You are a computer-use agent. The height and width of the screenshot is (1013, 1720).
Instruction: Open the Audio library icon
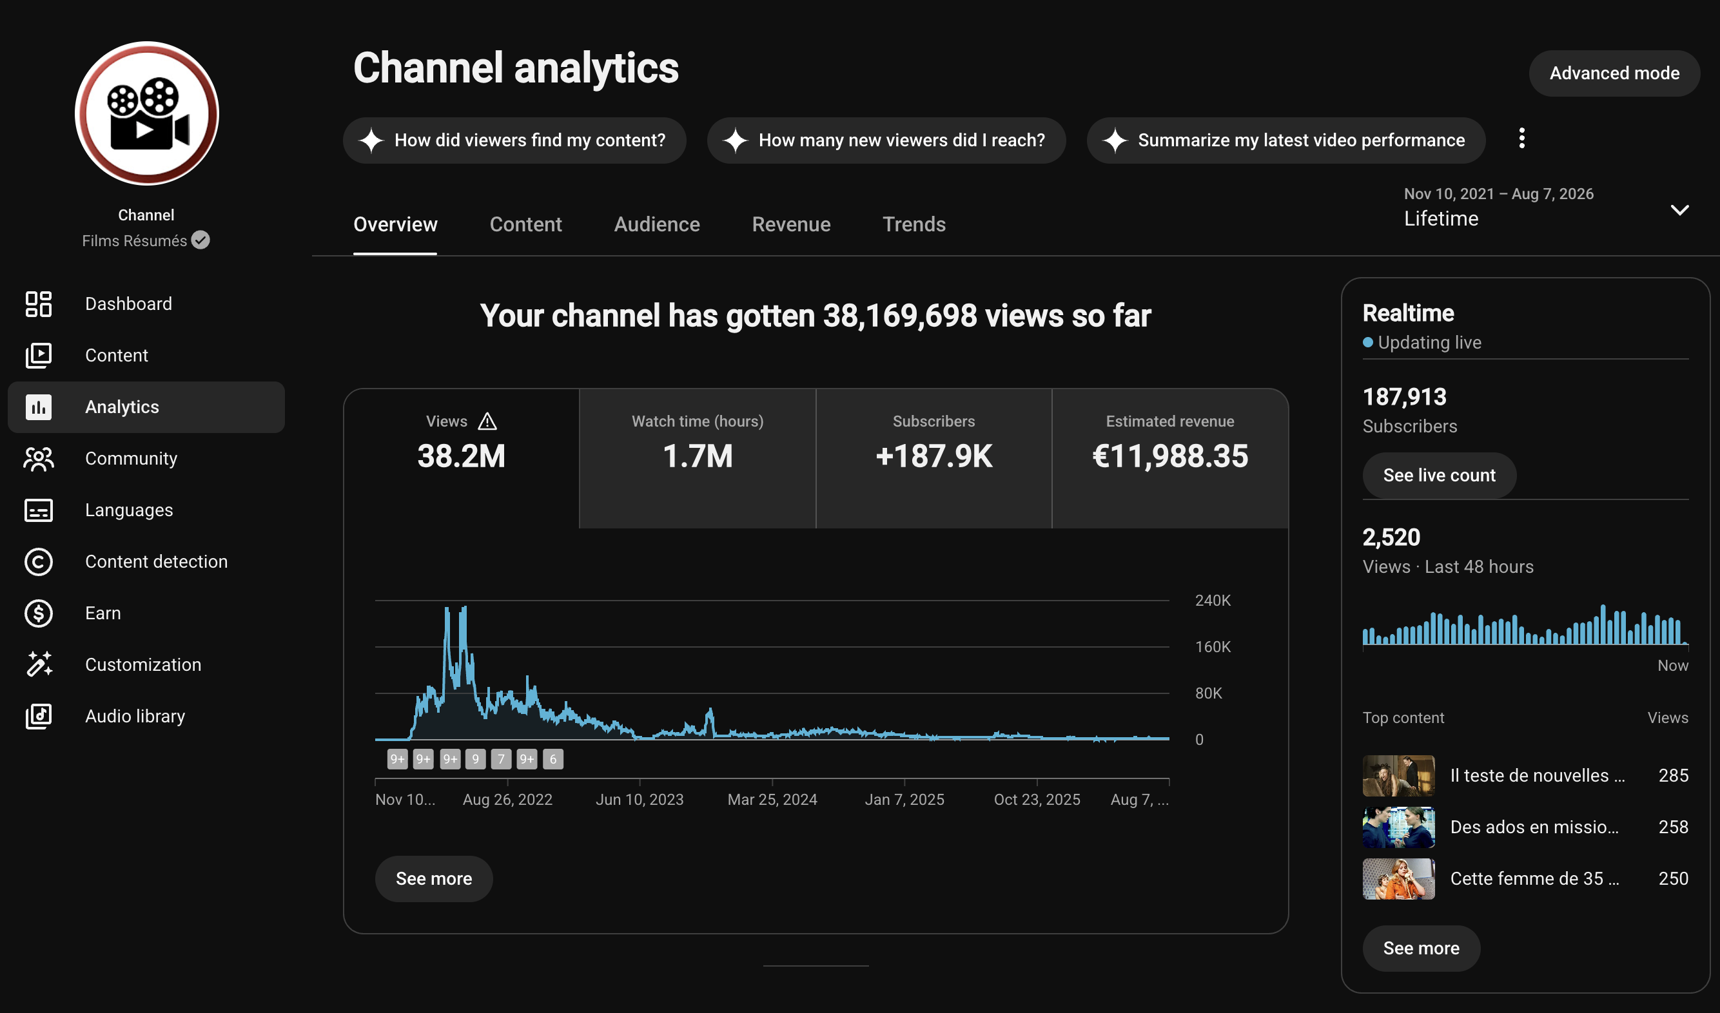coord(38,716)
